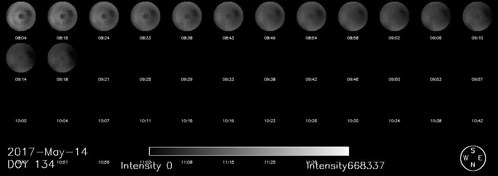Screen dimensions: 498x176
Task: Click the Intensity668337 maximum label
Action: pyautogui.click(x=346, y=166)
